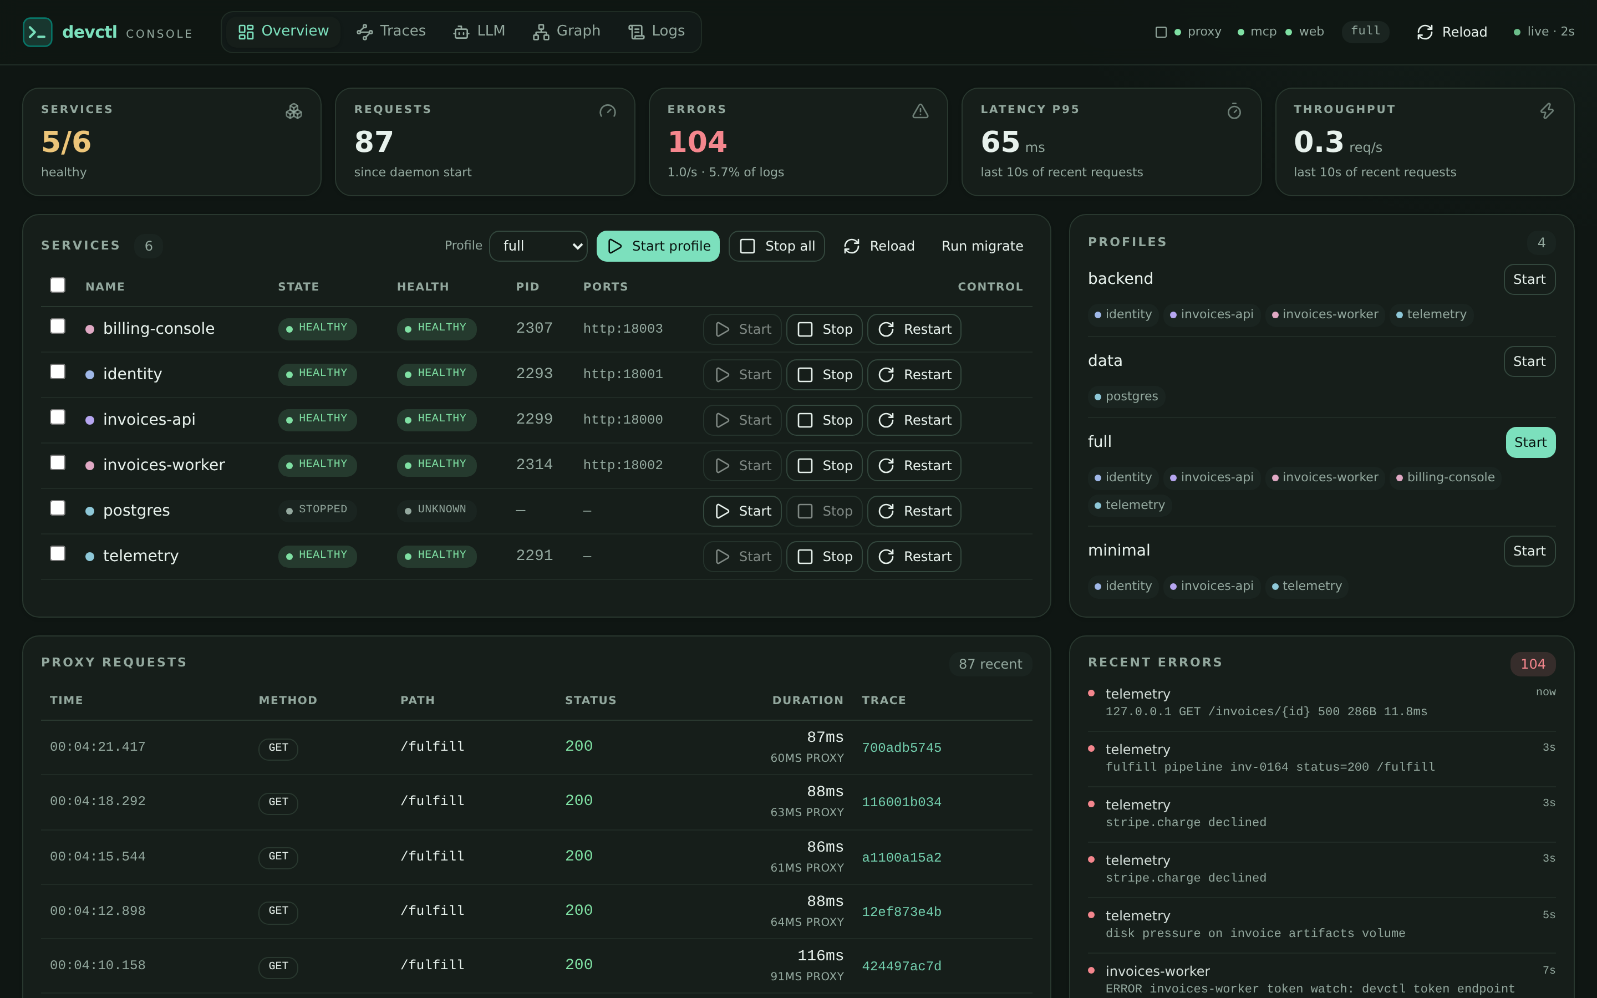
Task: Open the Graph tab
Action: click(x=567, y=31)
